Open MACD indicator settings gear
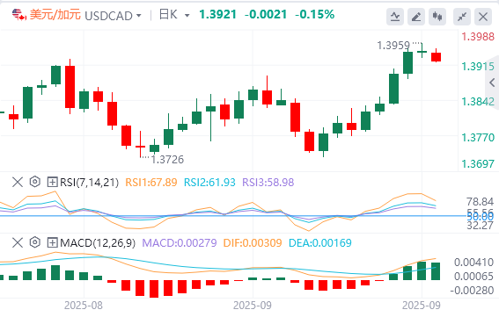 (x=35, y=242)
